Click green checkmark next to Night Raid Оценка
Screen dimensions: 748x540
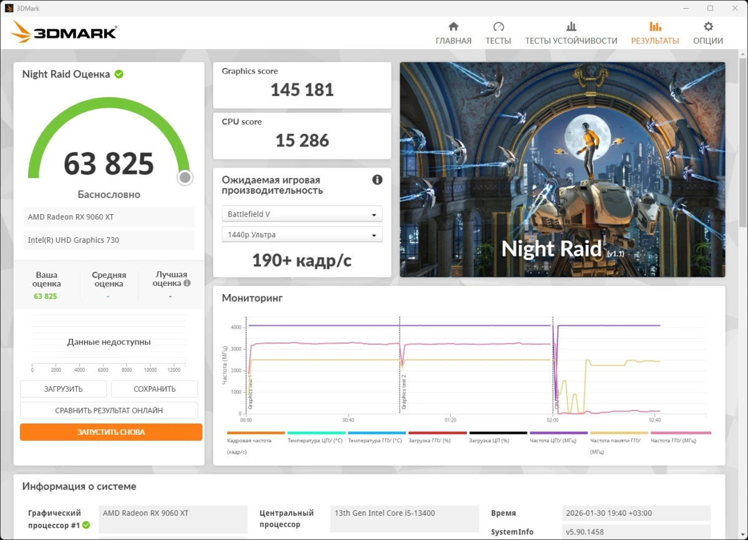(119, 74)
